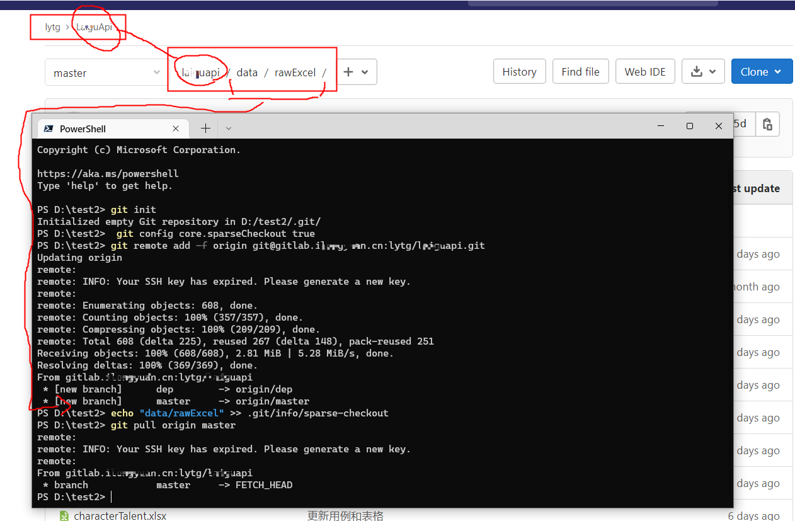
Task: Click 'remote: Enumerating objects: 608, done.' line
Action: pyautogui.click(x=147, y=306)
